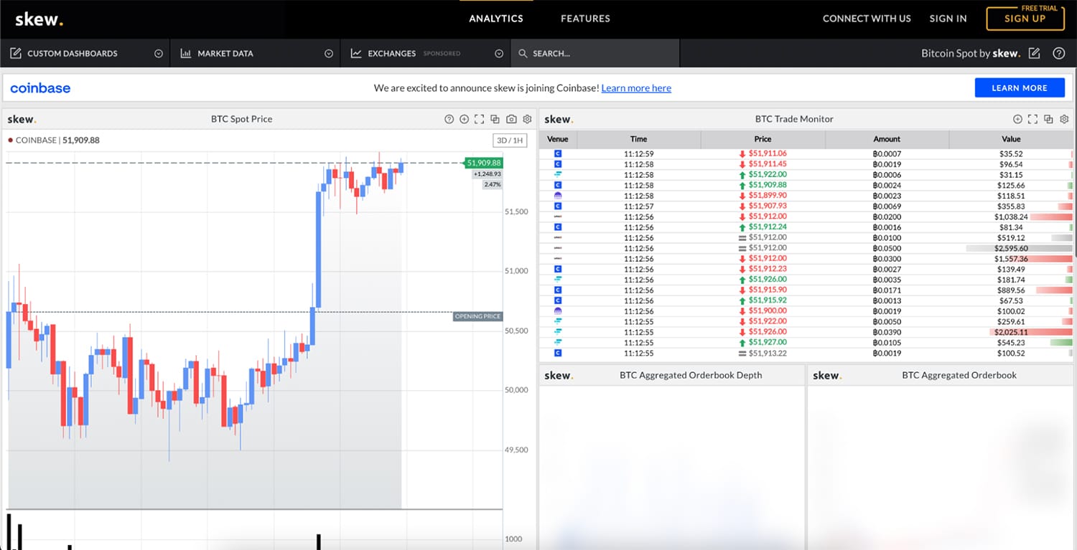The image size is (1077, 550).
Task: Click the blue Learn More button
Action: (x=1020, y=87)
